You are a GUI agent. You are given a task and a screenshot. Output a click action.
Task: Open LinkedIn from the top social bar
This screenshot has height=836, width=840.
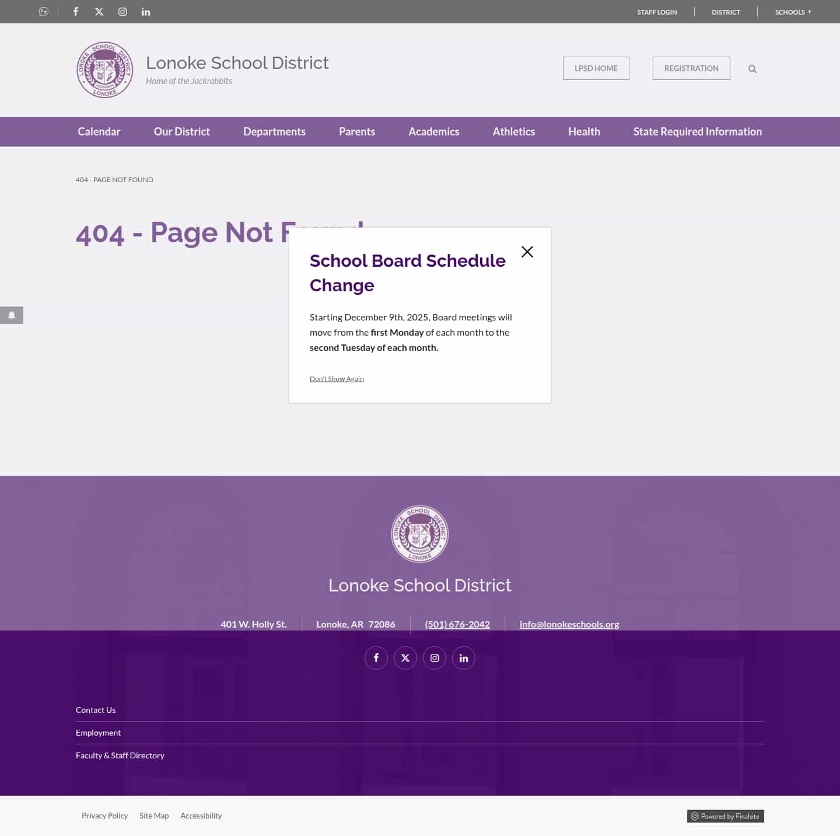(x=145, y=11)
